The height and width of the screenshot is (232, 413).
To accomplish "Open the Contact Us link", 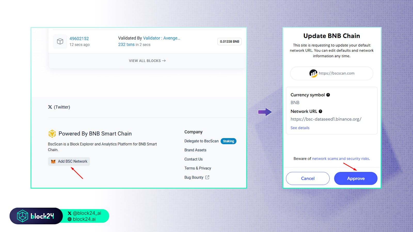I will [193, 159].
